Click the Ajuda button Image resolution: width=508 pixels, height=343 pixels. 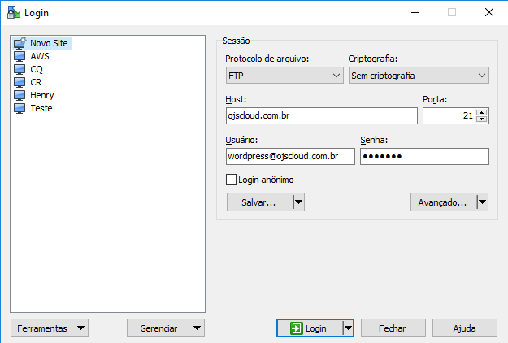(x=465, y=328)
